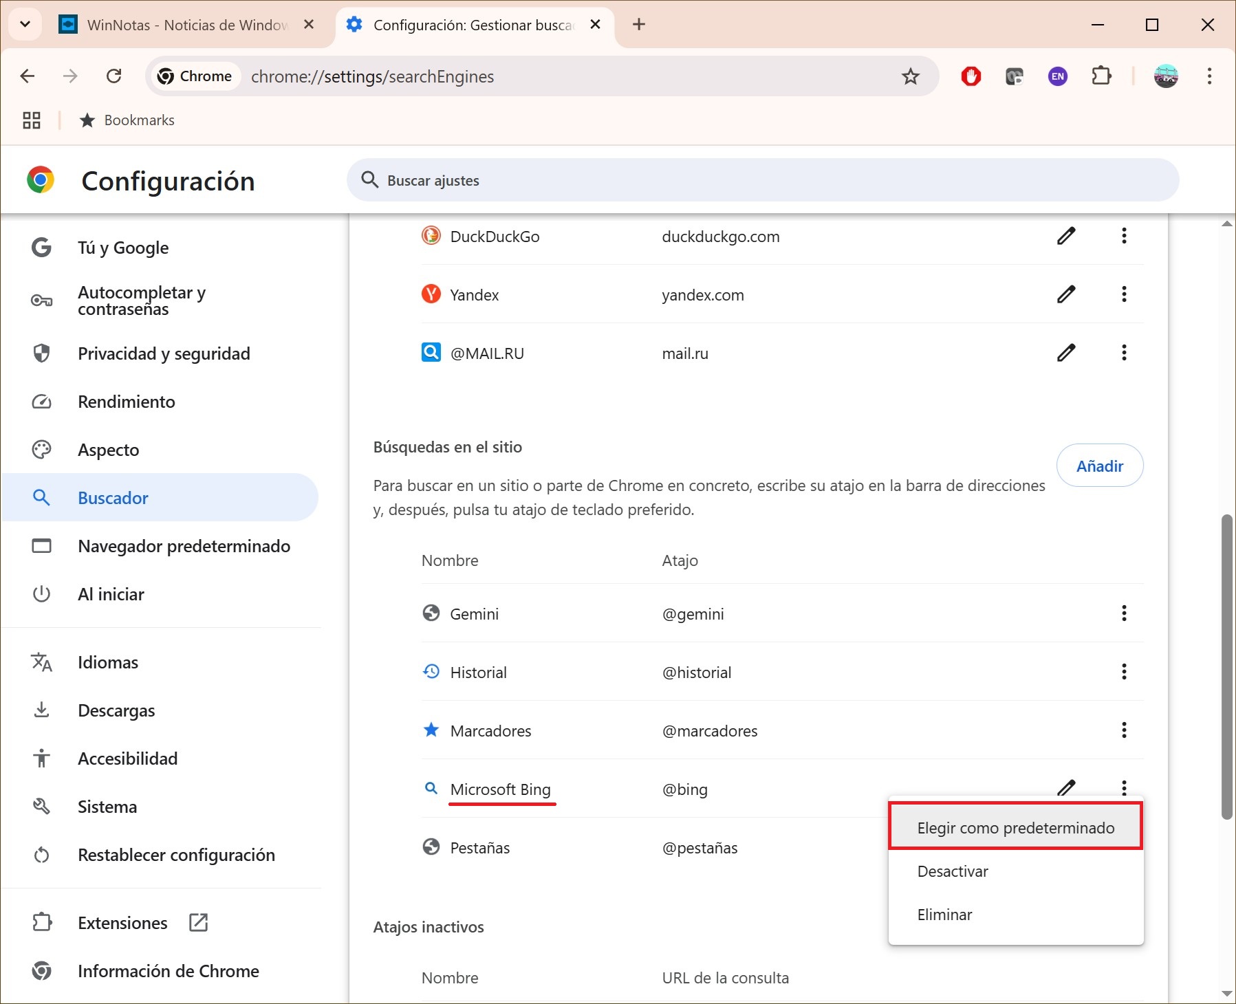The width and height of the screenshot is (1236, 1004).
Task: Open the red ad blocker extension
Action: tap(971, 76)
